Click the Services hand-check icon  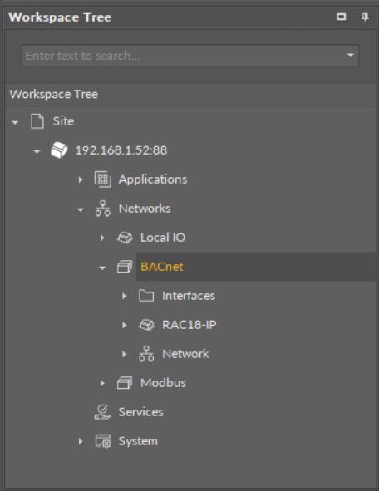[x=103, y=412]
